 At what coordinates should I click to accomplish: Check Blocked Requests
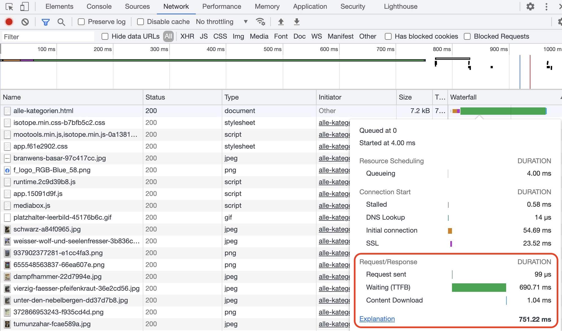click(467, 36)
